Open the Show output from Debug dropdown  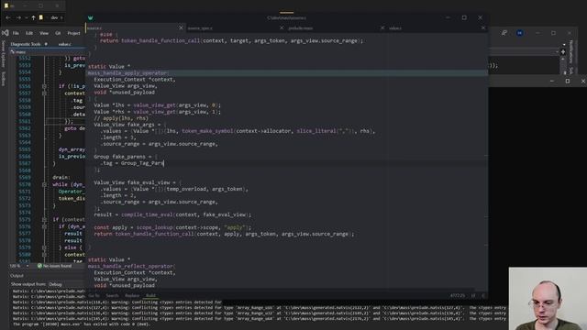(x=66, y=284)
